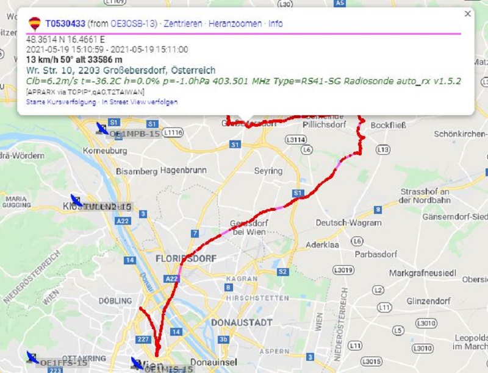Viewport: 488px width, 373px height.
Task: Click Starte Kursverfolgung link
Action: [61, 102]
